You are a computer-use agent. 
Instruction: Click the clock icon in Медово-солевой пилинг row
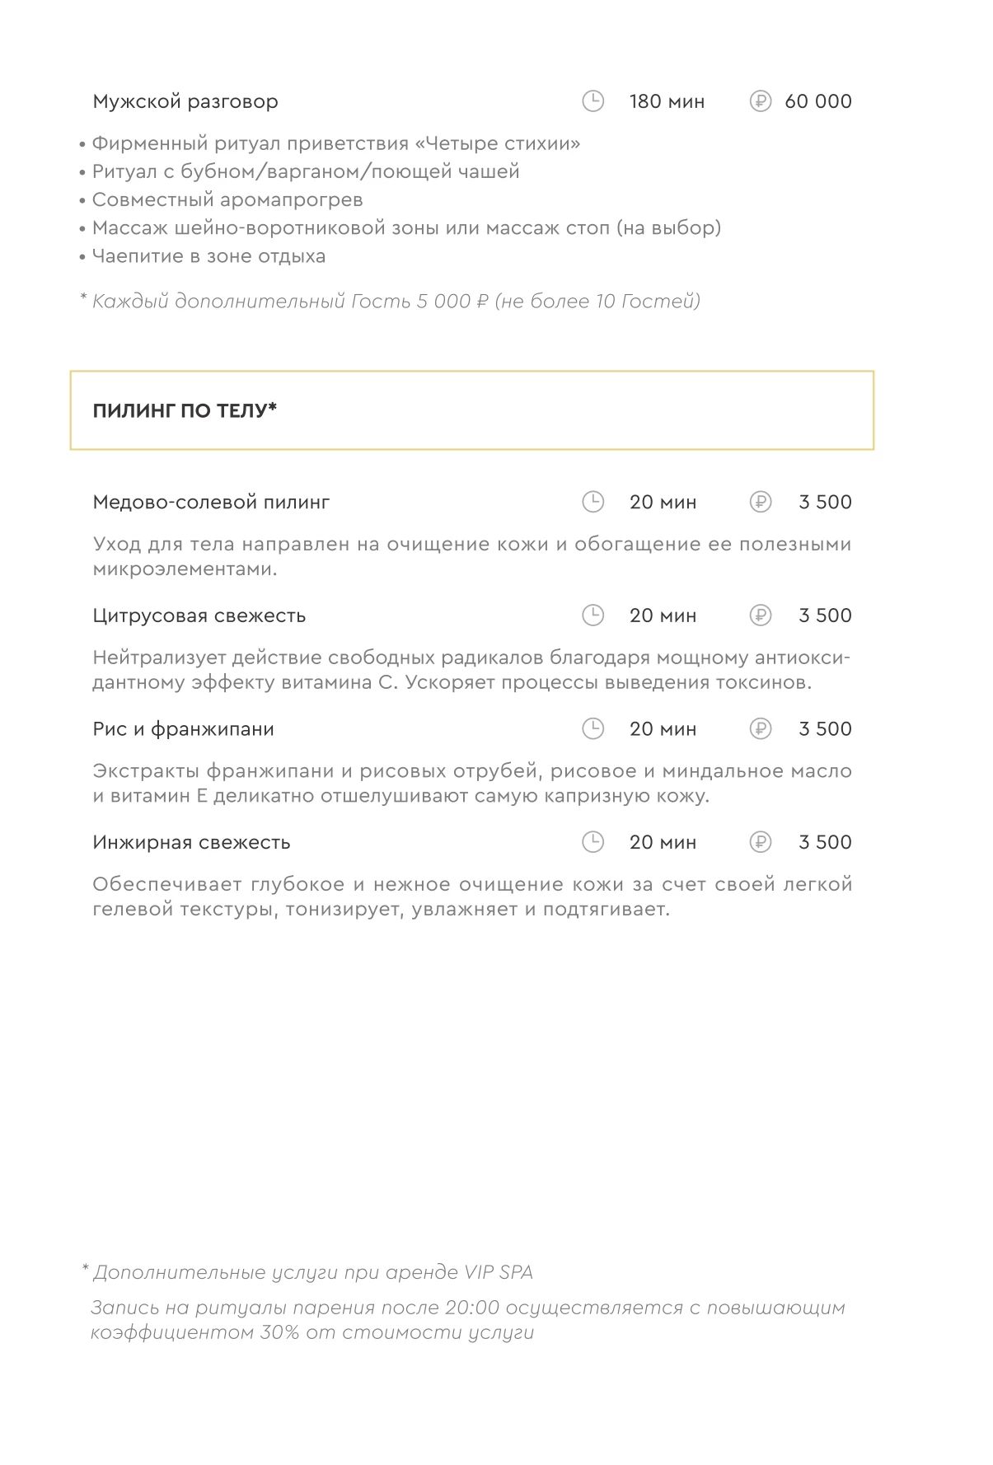tap(593, 502)
